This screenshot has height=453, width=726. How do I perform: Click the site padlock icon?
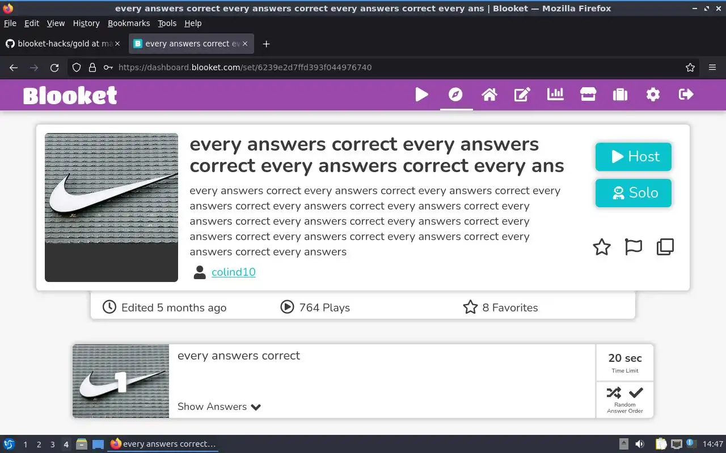[92, 67]
